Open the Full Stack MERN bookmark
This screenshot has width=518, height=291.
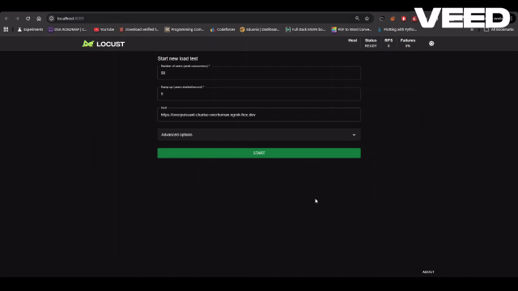(x=306, y=29)
